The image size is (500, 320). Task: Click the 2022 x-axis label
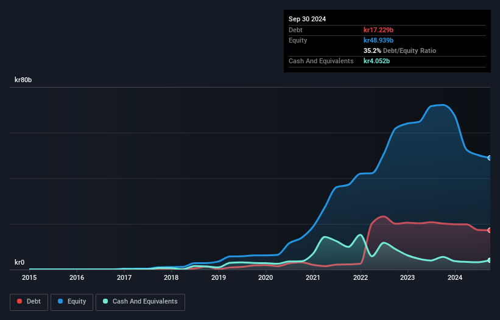pos(361,277)
